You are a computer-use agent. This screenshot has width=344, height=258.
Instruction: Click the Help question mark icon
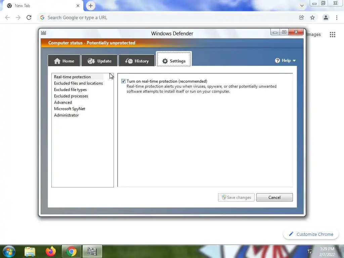pos(277,60)
